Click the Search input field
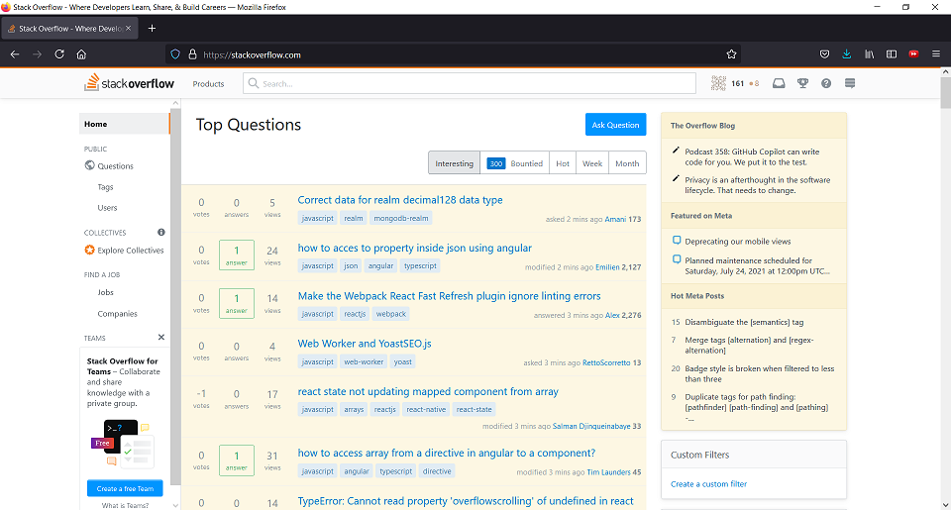Viewport: 951px width, 510px height. coord(470,84)
